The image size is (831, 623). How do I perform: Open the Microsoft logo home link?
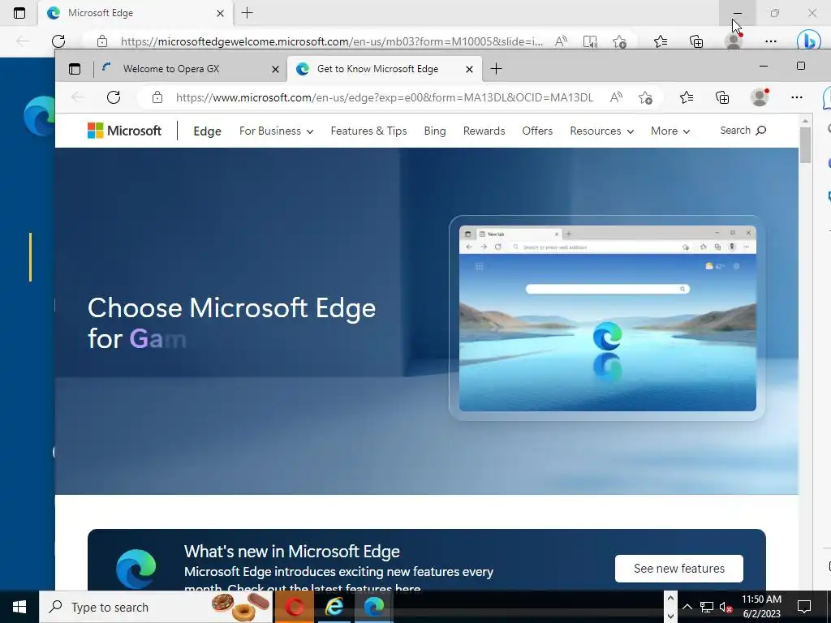pos(124,131)
